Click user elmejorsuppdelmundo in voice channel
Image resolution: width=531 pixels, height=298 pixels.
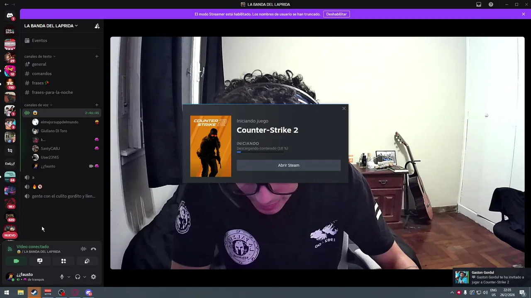[66, 122]
